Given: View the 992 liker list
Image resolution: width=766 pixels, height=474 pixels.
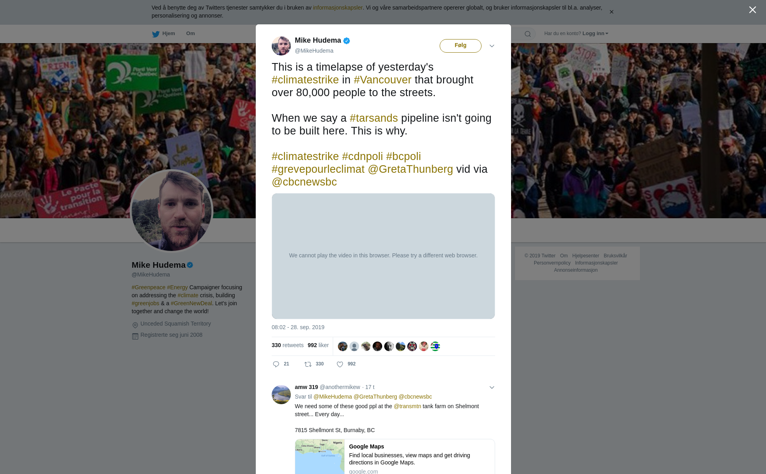Looking at the screenshot, I should pos(318,346).
